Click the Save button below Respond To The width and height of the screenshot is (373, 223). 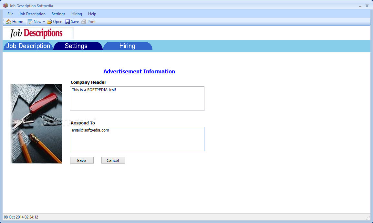82,160
